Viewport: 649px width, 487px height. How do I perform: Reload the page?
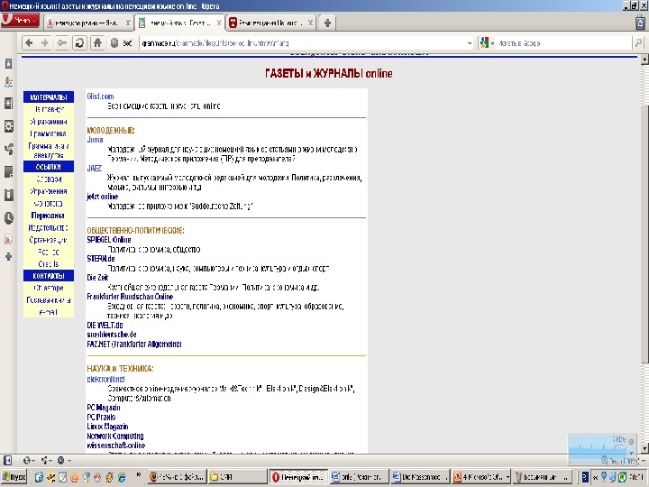pos(79,42)
